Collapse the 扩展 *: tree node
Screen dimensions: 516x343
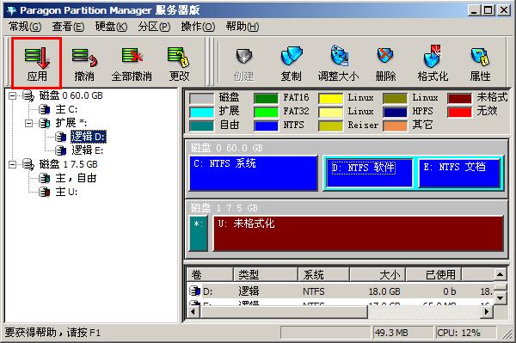pos(28,123)
